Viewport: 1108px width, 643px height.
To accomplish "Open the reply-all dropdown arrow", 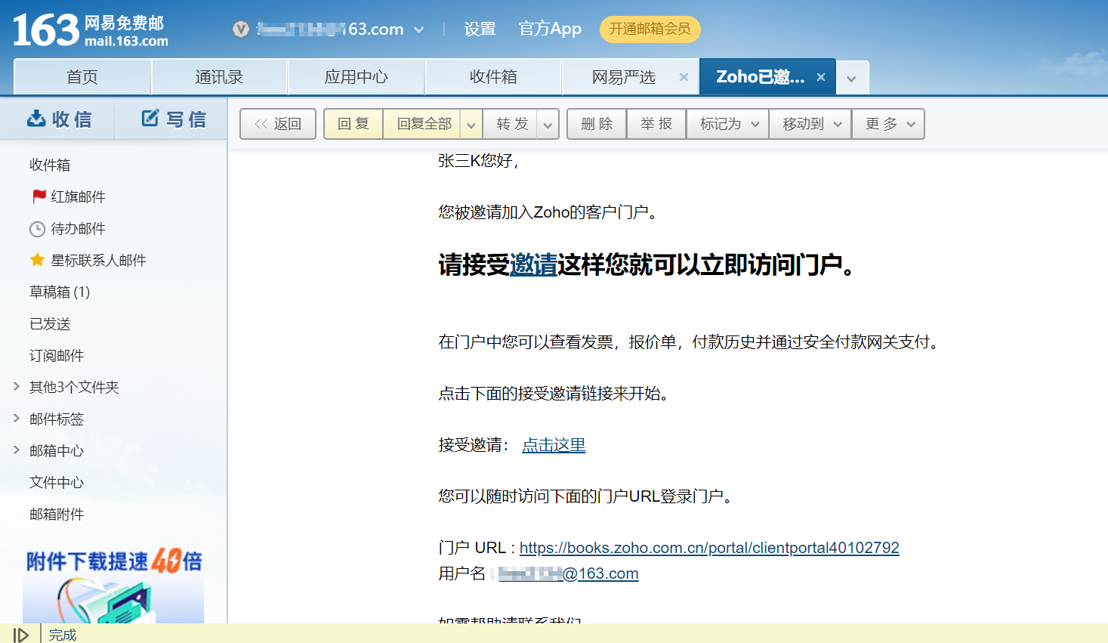I will (471, 125).
